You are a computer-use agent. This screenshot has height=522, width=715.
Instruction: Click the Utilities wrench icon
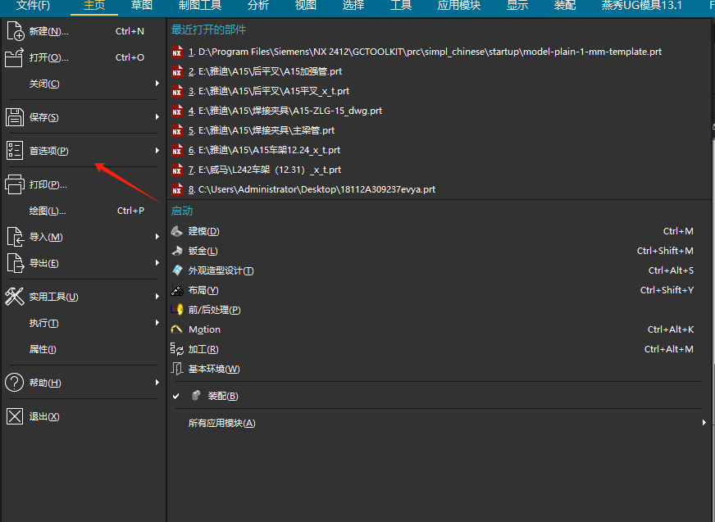tap(15, 297)
